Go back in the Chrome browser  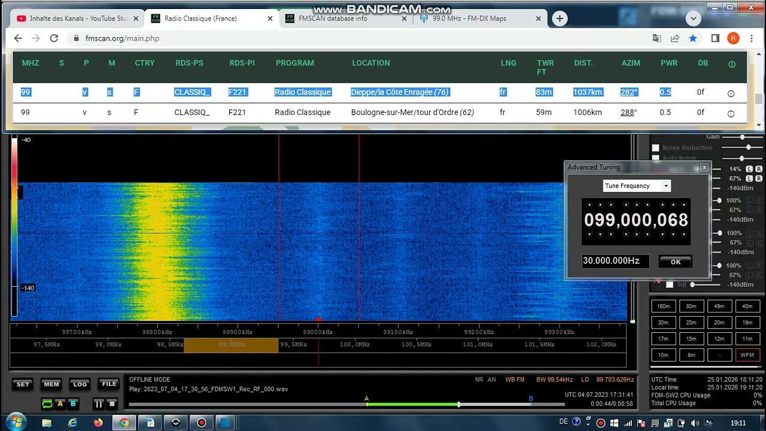coord(18,38)
